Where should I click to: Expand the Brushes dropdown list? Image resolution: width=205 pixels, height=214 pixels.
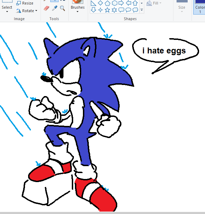pos(77,9)
